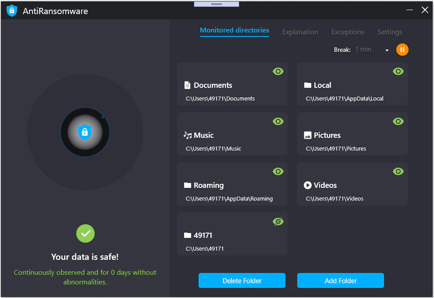Toggle monitoring eye for Videos folder
This screenshot has height=298, width=434.
(x=398, y=172)
